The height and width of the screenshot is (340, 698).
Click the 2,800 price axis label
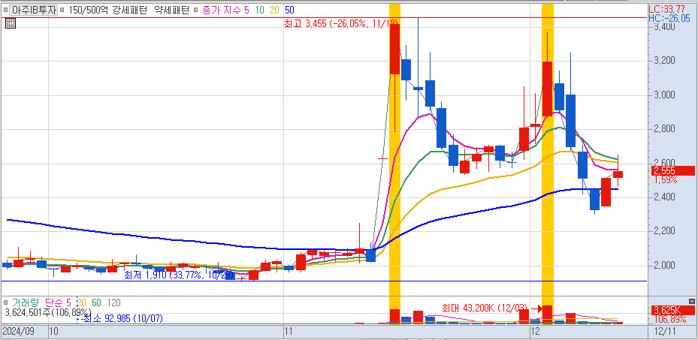coord(664,129)
